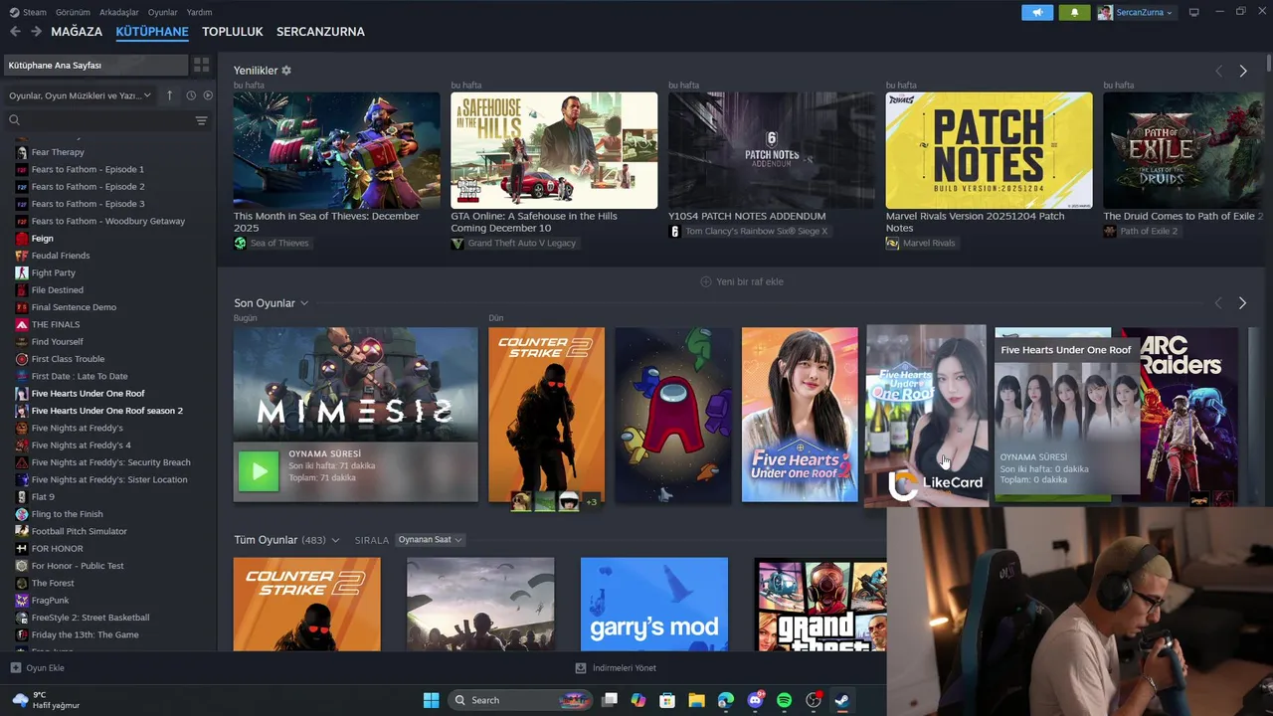Switch library to grid collections view icon
This screenshot has width=1273, height=716.
pos(201,65)
